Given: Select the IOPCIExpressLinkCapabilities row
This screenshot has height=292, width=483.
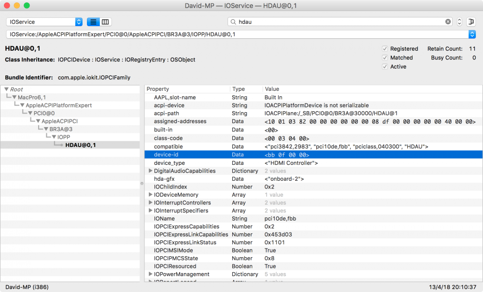Looking at the screenshot, I should tap(313, 234).
